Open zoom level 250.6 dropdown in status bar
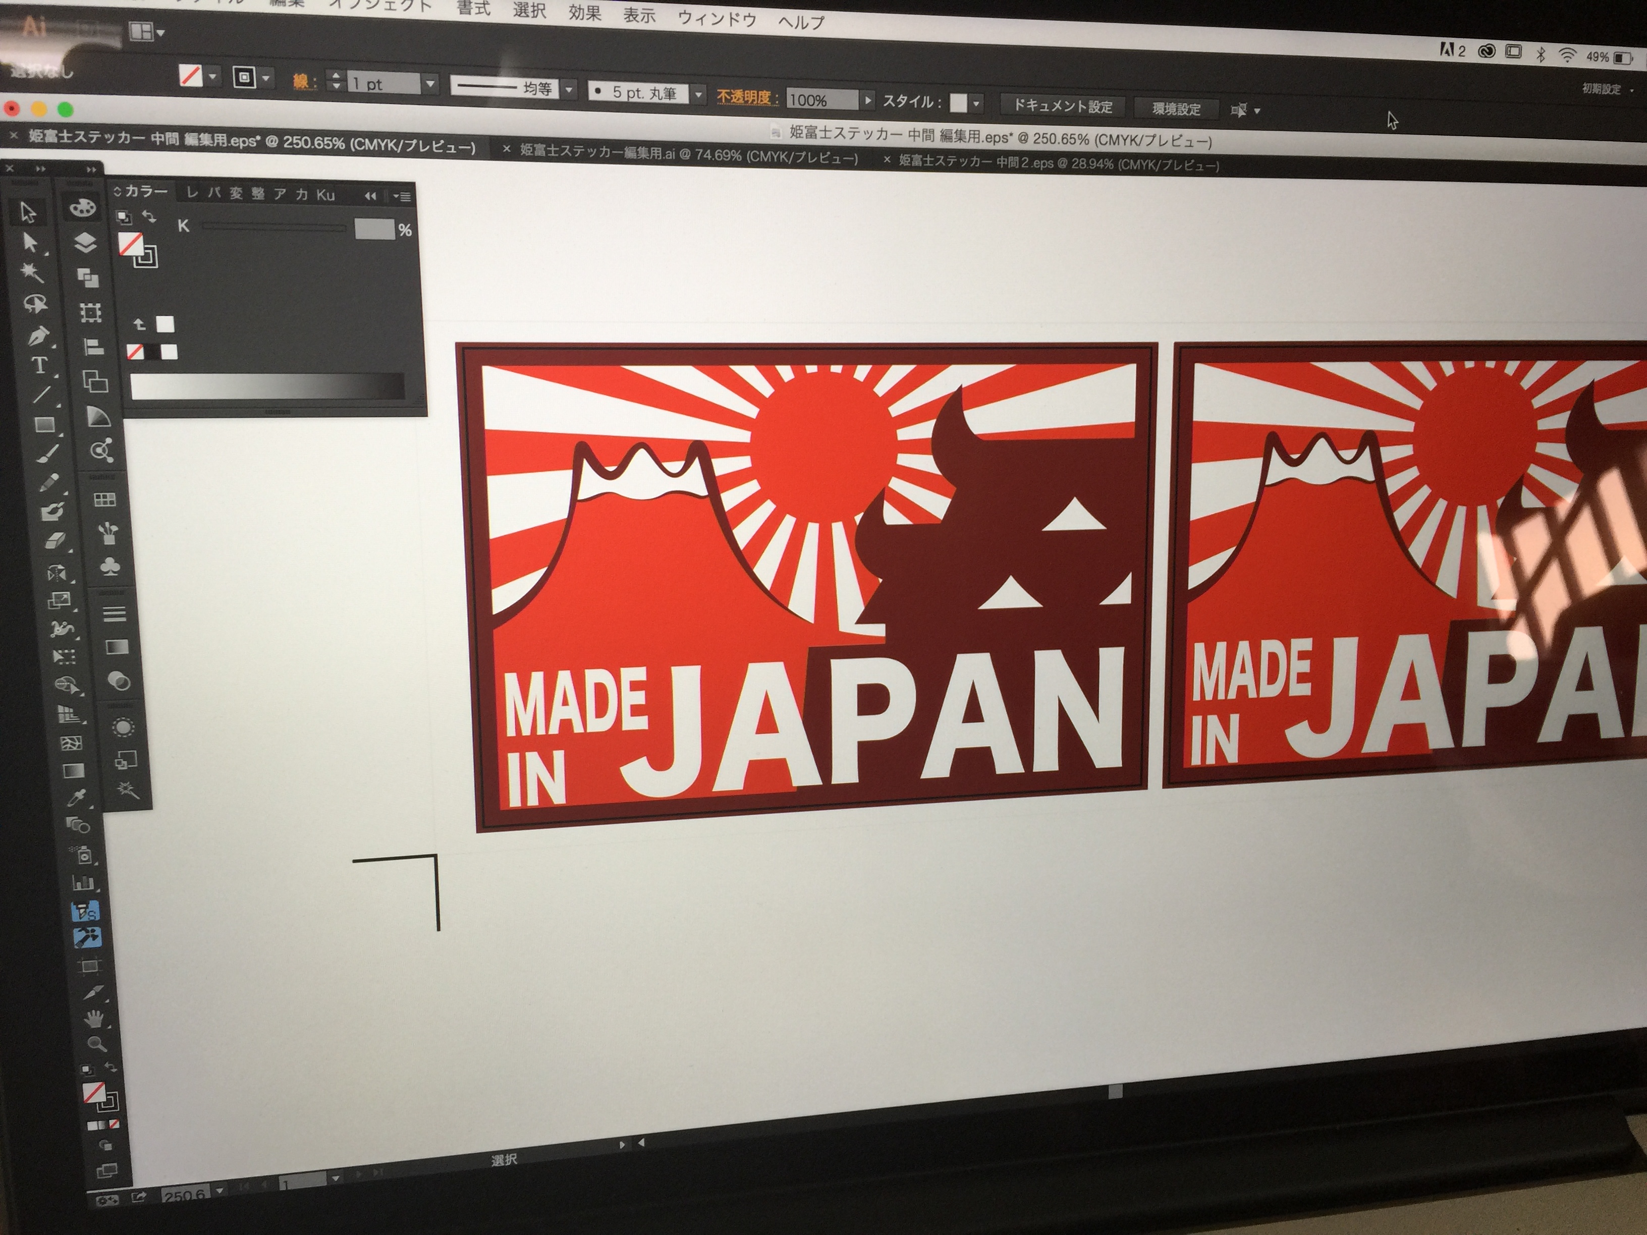 (x=219, y=1191)
